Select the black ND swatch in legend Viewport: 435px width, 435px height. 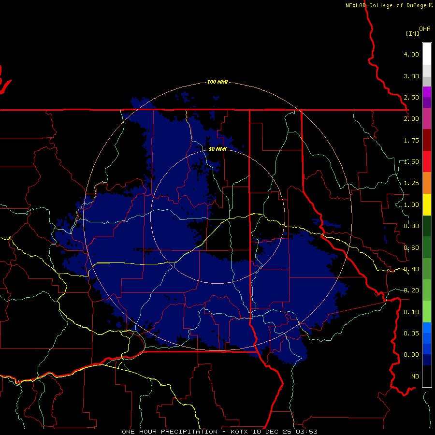click(x=427, y=376)
